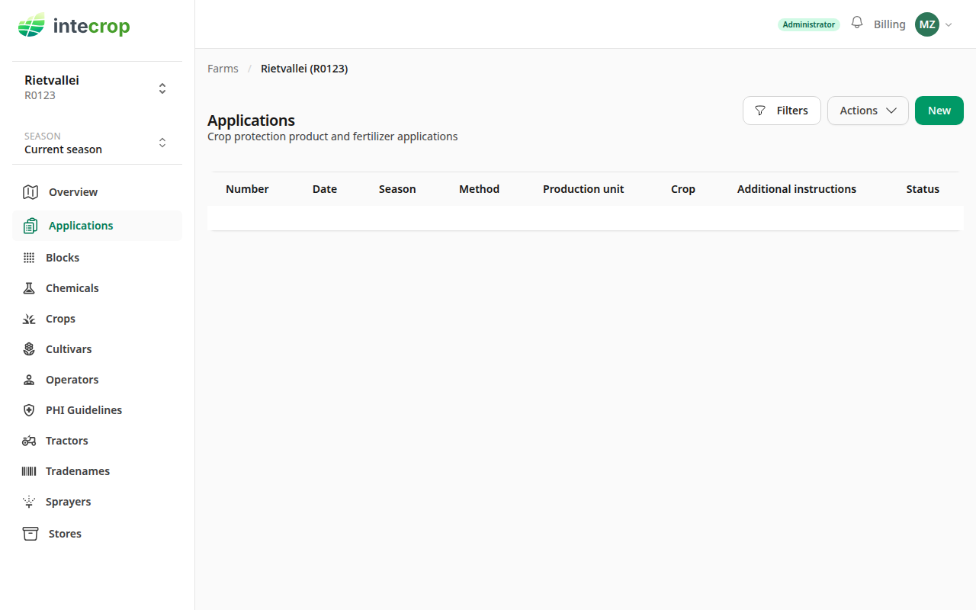Click the MZ user avatar
This screenshot has height=610, width=976.
pos(927,24)
